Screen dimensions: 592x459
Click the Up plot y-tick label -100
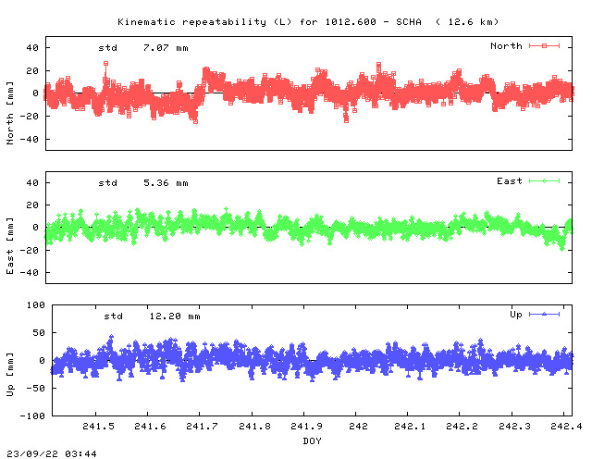pos(32,416)
